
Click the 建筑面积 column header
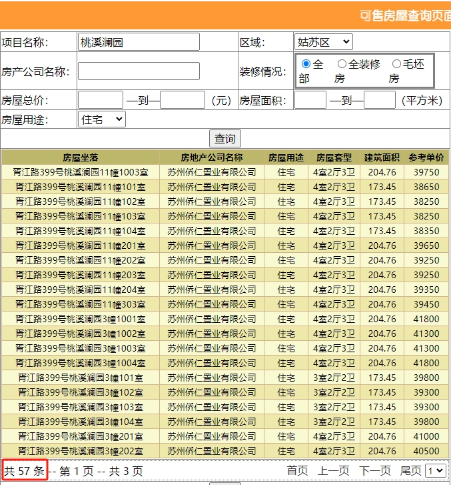[x=382, y=157]
